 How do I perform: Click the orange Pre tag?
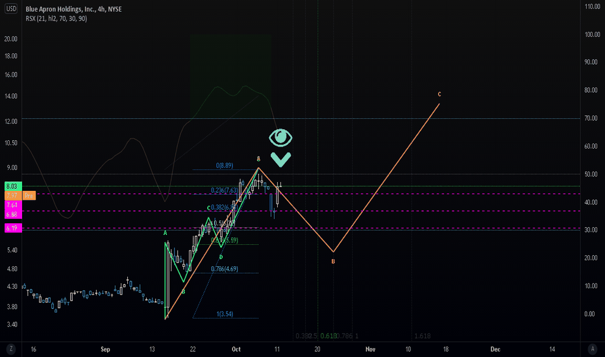point(29,195)
